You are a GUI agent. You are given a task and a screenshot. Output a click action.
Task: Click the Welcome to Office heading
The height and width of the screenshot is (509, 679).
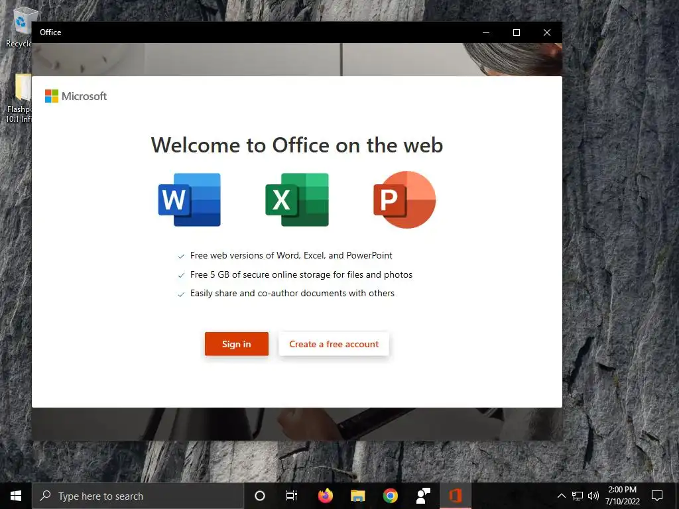(297, 145)
